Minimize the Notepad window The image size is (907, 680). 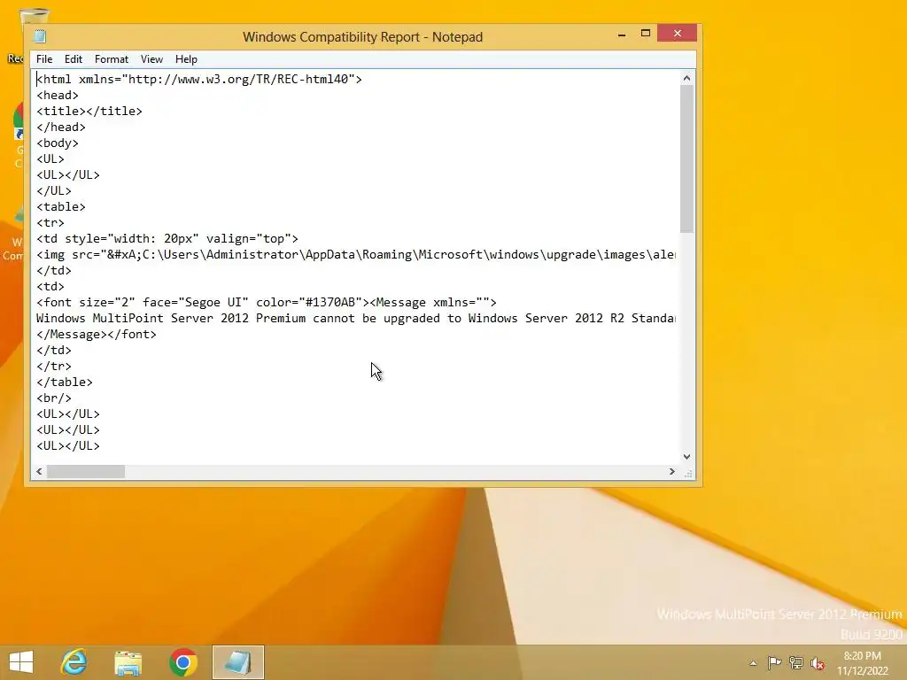(x=622, y=35)
